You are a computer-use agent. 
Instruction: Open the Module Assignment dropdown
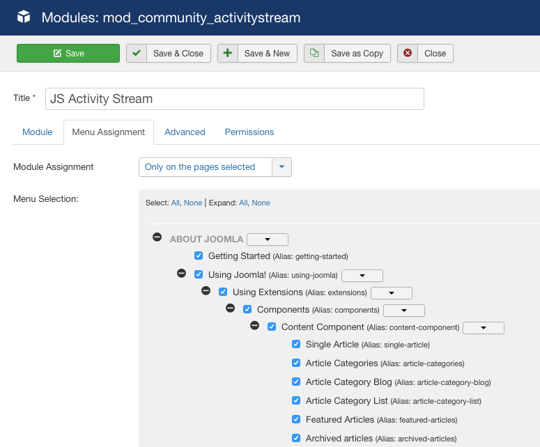tap(215, 167)
